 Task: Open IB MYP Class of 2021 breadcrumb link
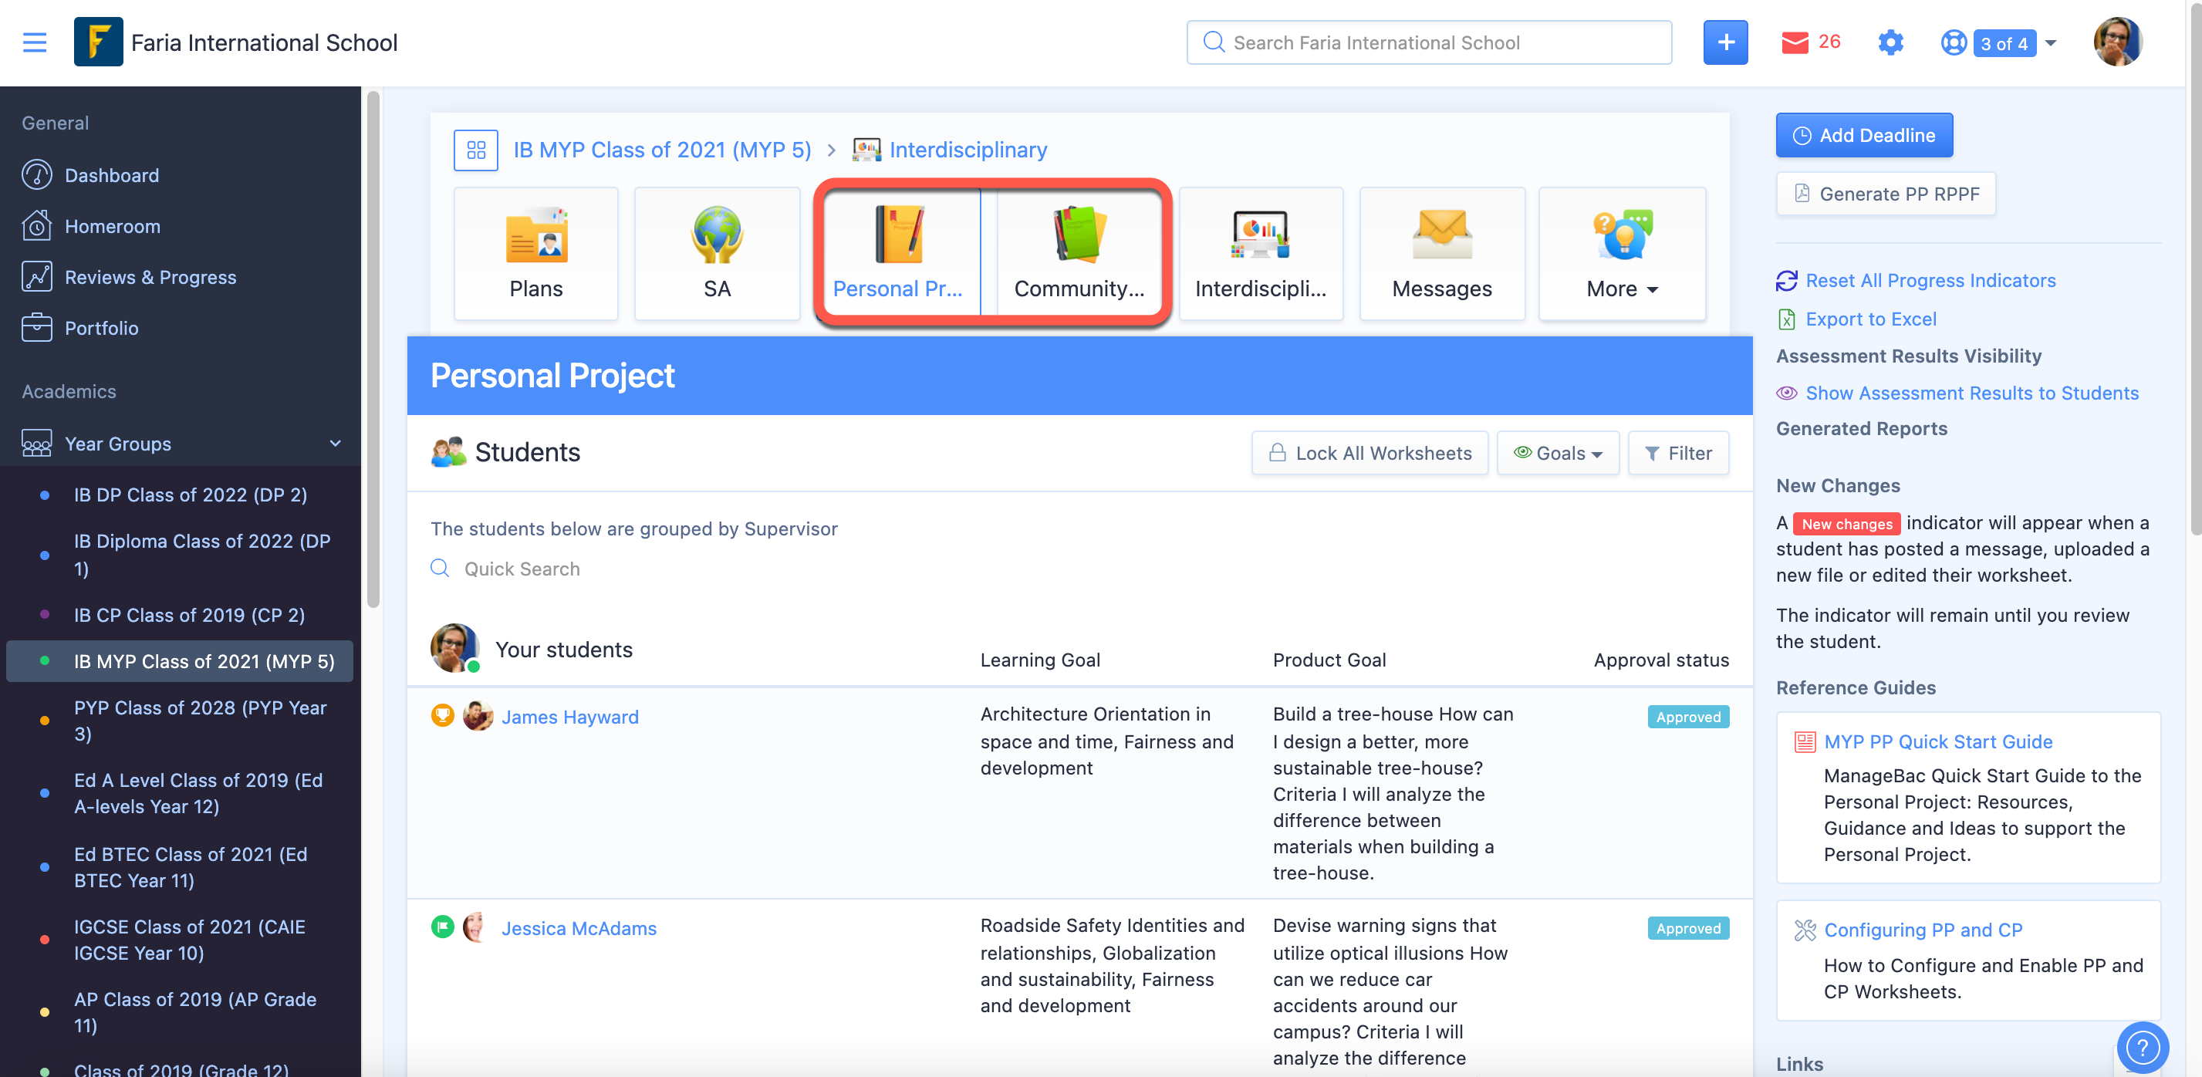[x=662, y=150]
